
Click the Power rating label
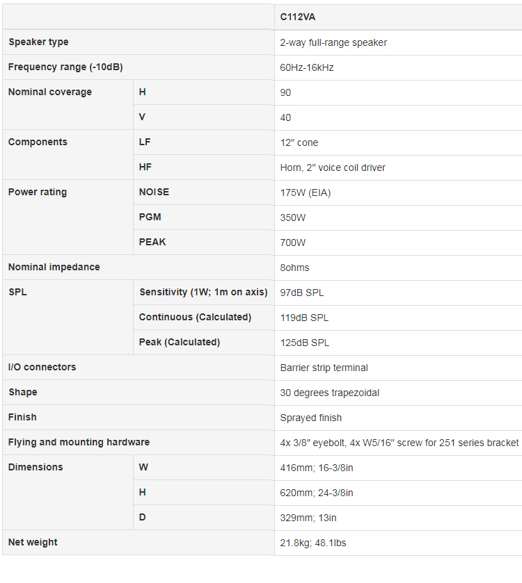click(38, 192)
